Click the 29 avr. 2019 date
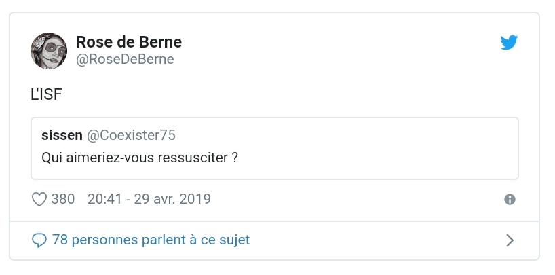This screenshot has width=555, height=275. click(173, 199)
